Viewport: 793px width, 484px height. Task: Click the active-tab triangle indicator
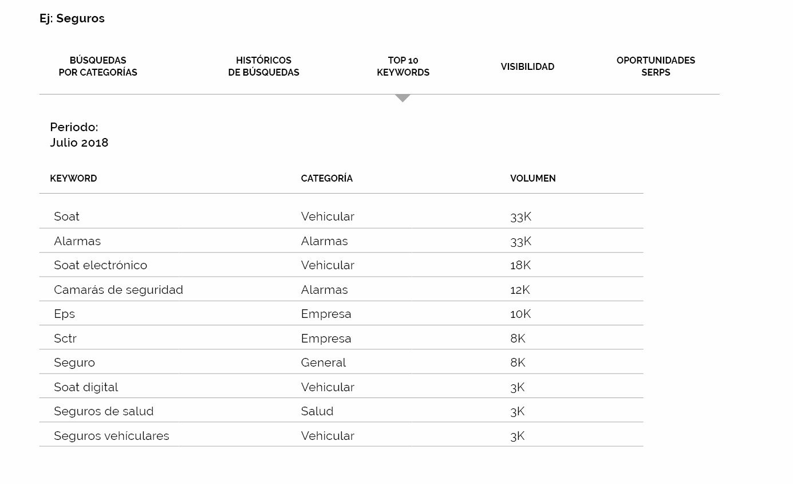tap(403, 98)
